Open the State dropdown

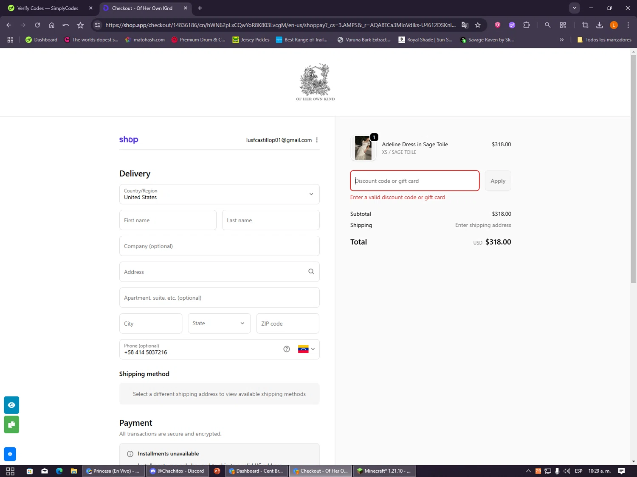(219, 324)
